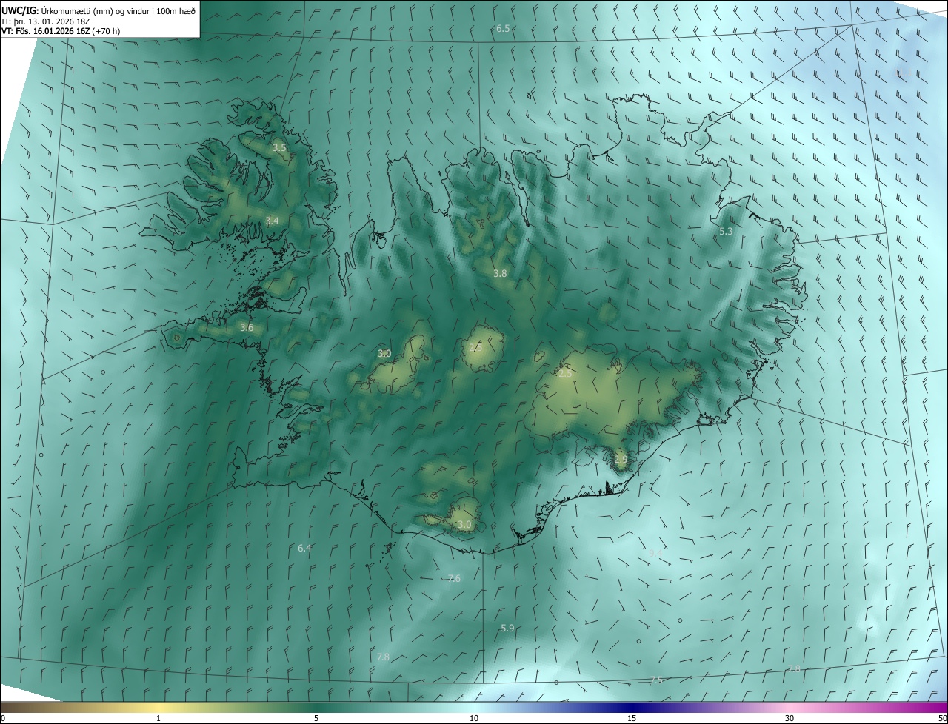Viewport: 948px width, 724px height.
Task: Click the 9.4 value over the southeast sea
Action: 655,553
